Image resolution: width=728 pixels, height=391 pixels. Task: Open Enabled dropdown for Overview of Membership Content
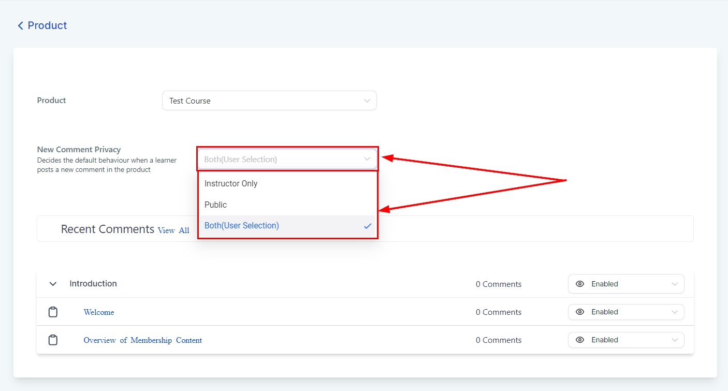coord(626,340)
